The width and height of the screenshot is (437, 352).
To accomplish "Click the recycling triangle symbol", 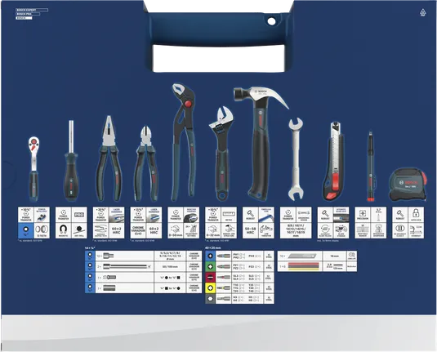I will (423, 12).
